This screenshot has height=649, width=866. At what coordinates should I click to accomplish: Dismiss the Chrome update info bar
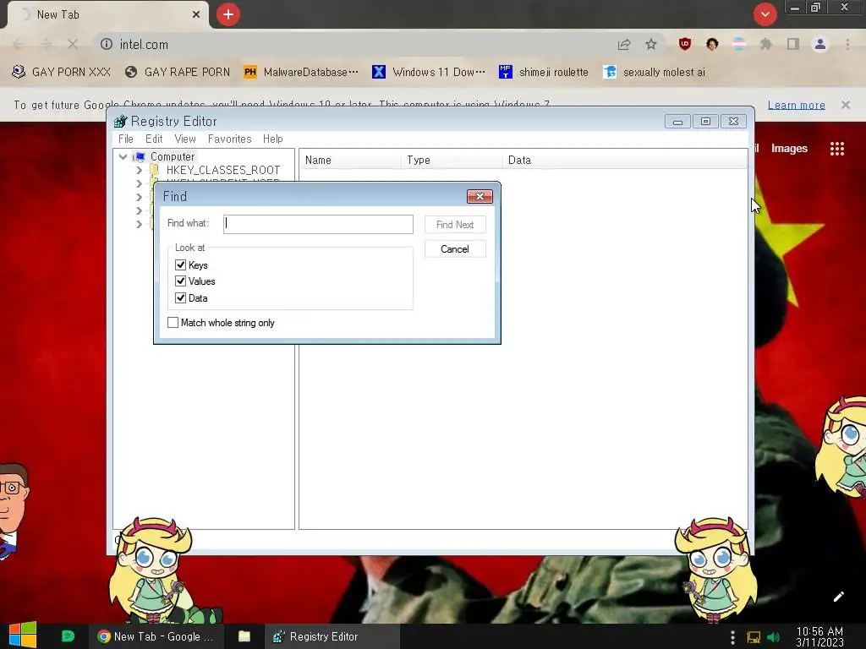click(x=846, y=104)
